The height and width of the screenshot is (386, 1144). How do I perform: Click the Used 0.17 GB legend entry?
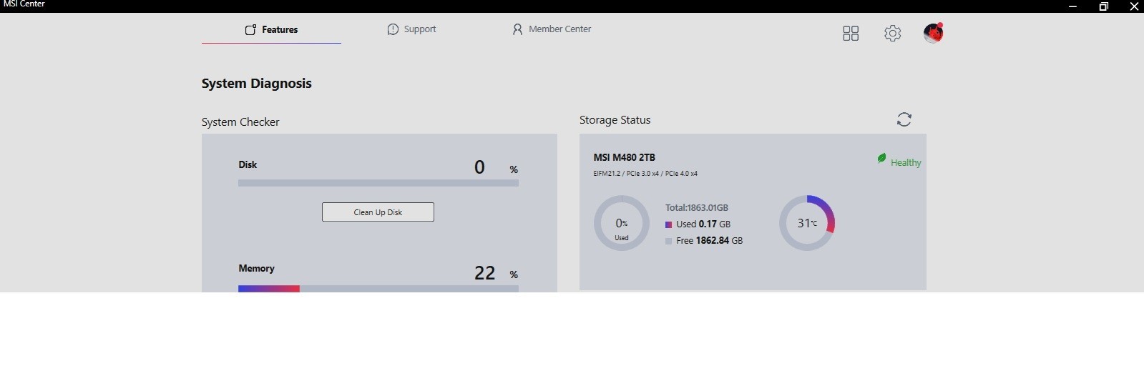pos(698,224)
